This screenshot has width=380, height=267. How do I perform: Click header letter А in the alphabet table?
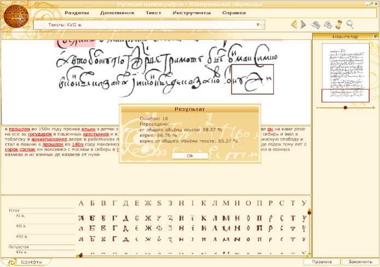pos(81,203)
